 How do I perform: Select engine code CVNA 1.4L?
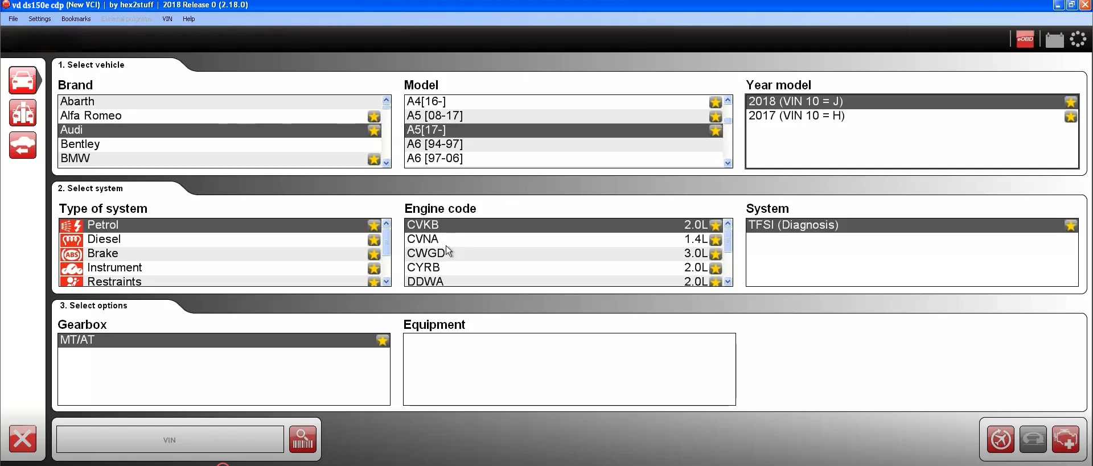(x=564, y=240)
